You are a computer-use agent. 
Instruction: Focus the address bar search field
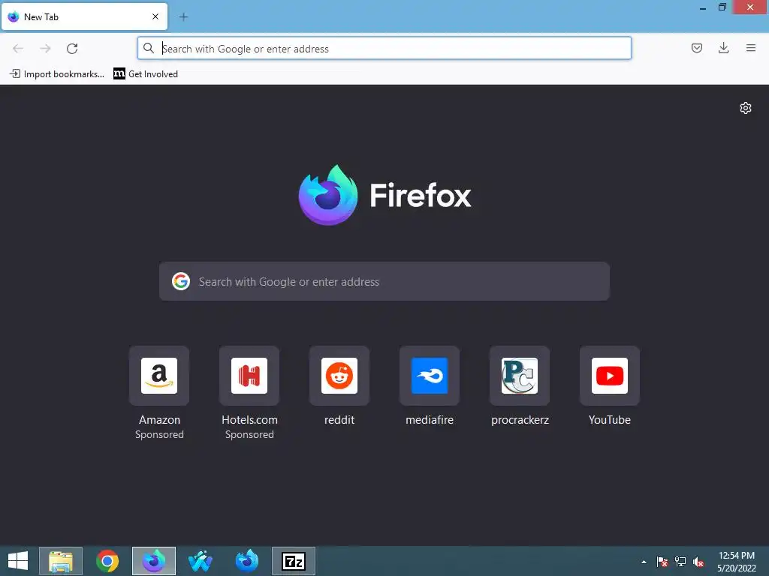pyautogui.click(x=384, y=49)
